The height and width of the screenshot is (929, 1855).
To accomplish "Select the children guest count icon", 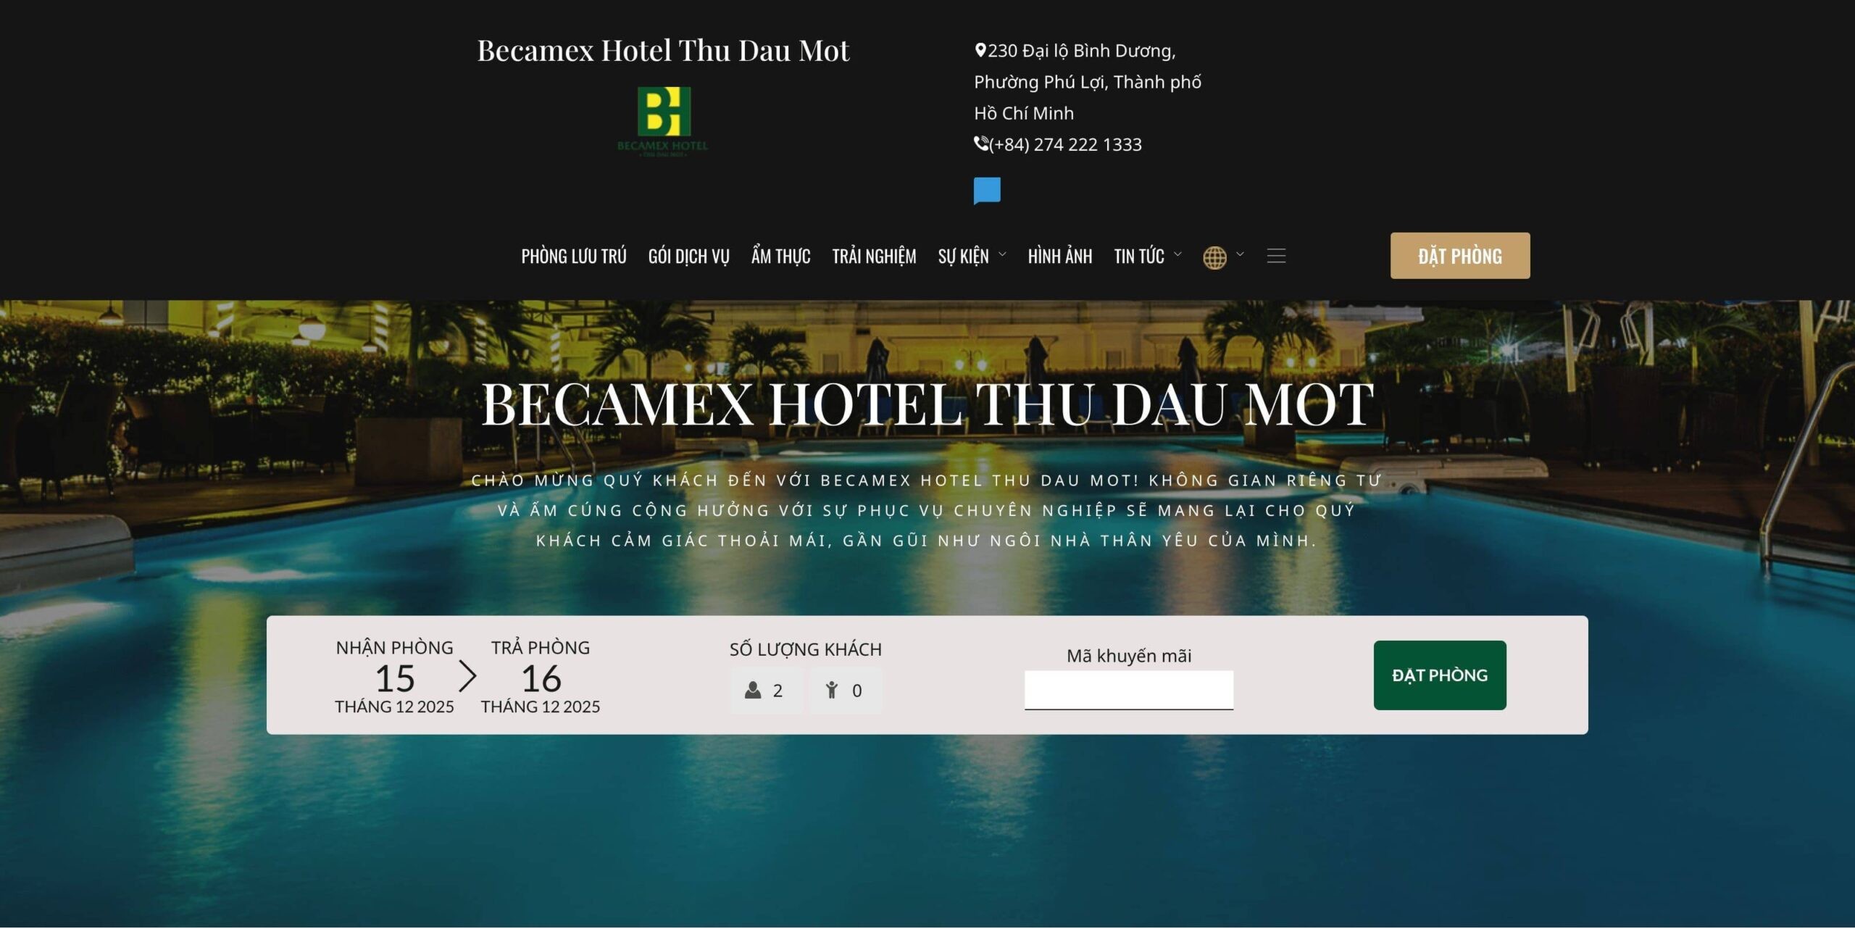I will [x=832, y=690].
